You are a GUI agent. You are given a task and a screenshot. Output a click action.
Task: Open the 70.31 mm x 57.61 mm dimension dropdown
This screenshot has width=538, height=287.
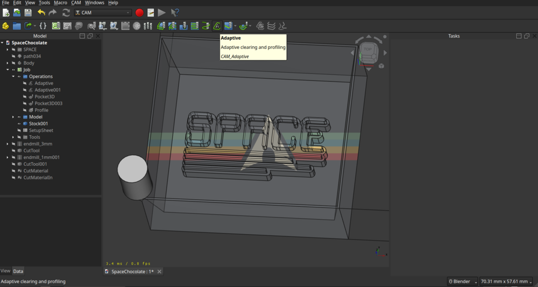pos(506,282)
